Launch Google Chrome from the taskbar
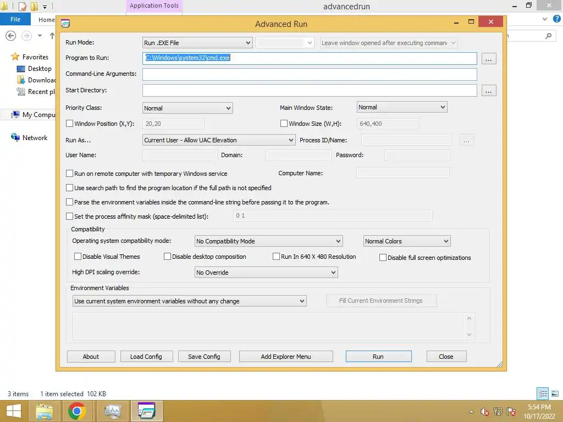Screen dimensions: 563x422 tap(77, 411)
